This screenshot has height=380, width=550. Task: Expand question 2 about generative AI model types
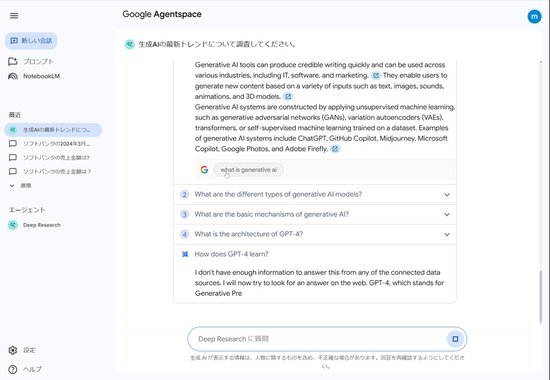pyautogui.click(x=447, y=194)
